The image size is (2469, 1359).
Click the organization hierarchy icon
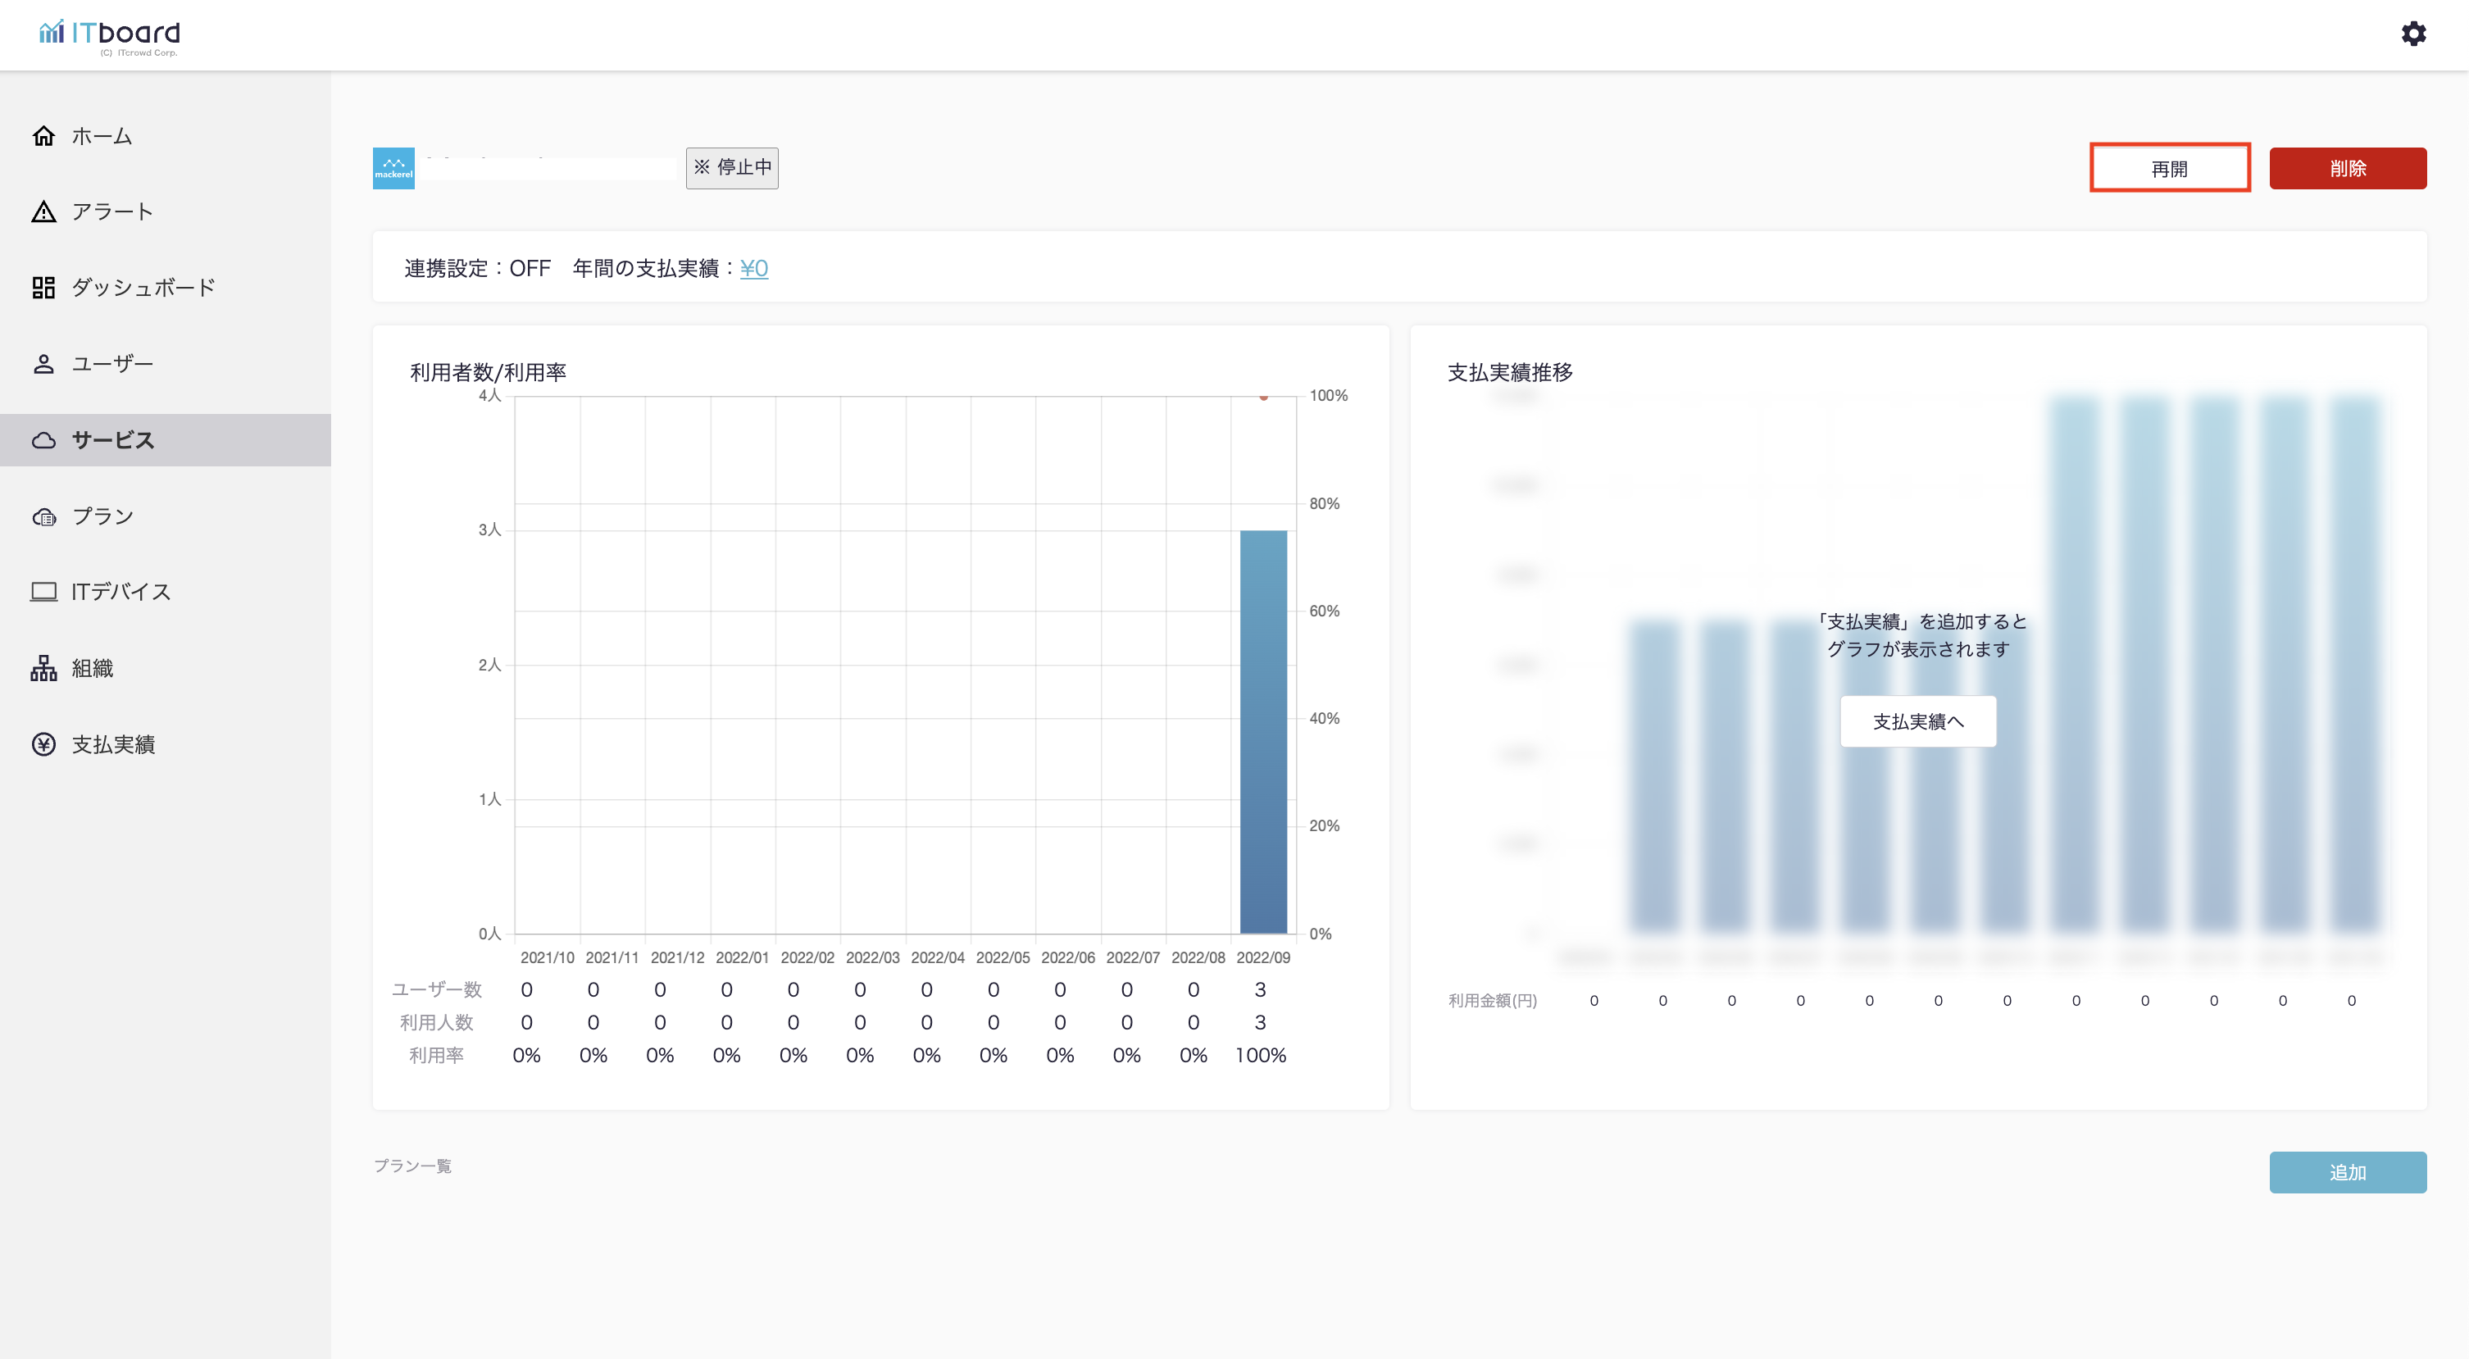pyautogui.click(x=43, y=668)
